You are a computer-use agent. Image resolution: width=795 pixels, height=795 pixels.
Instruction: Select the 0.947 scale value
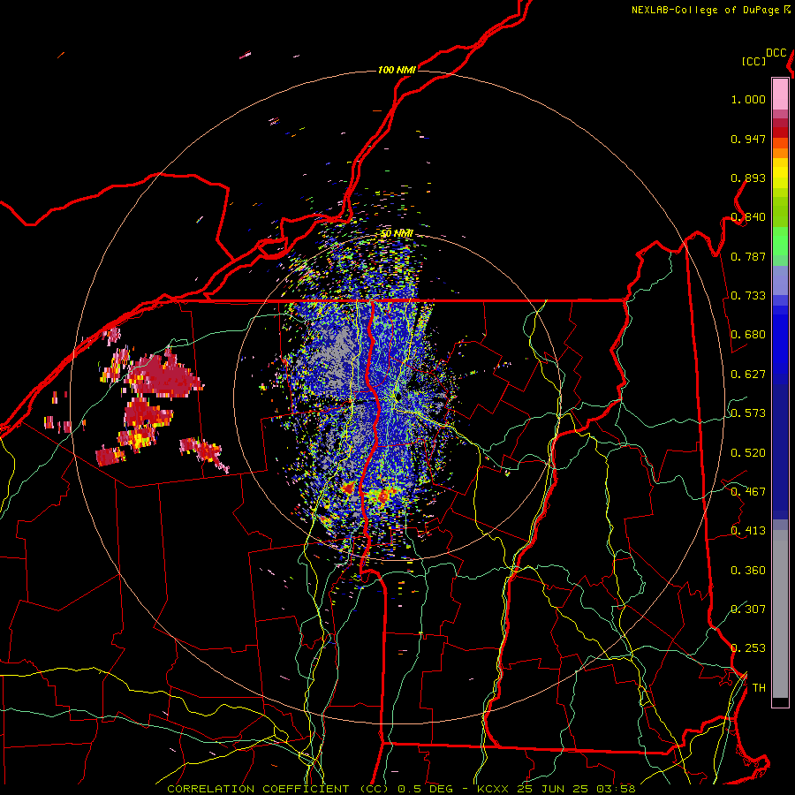pos(748,139)
